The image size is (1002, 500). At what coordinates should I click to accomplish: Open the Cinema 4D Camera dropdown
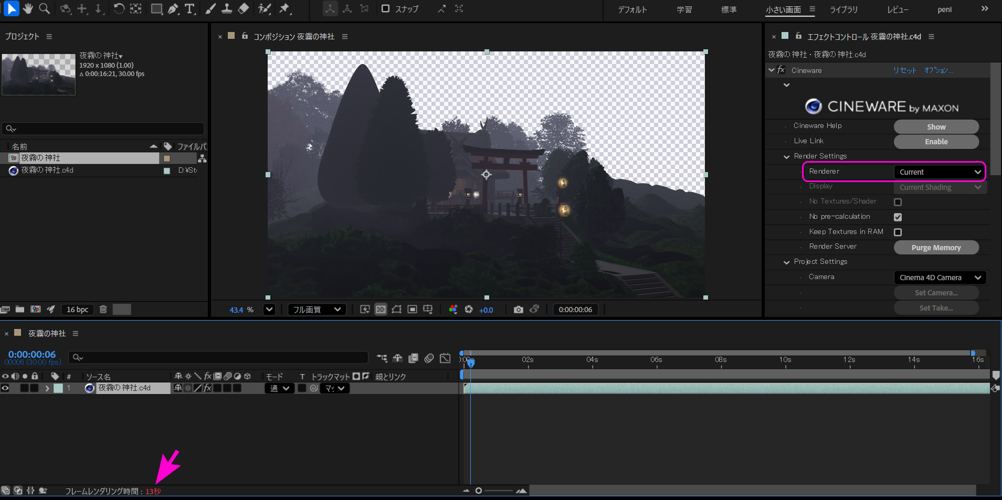[x=939, y=278]
